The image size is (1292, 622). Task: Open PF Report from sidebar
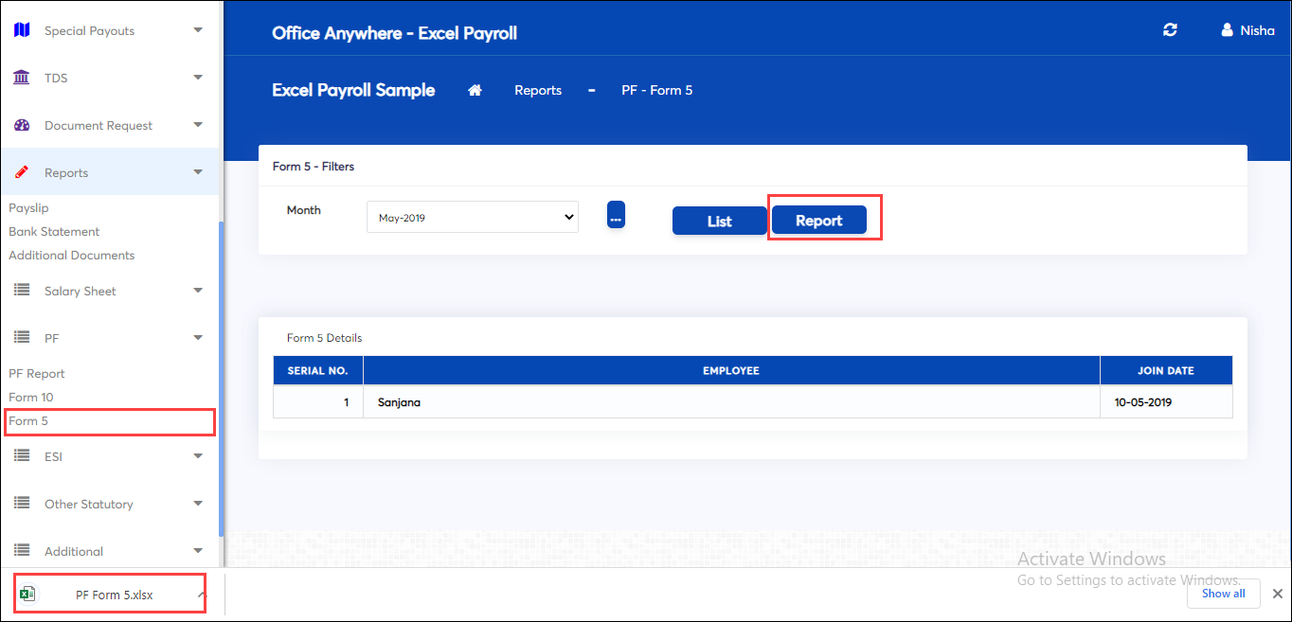tap(37, 373)
